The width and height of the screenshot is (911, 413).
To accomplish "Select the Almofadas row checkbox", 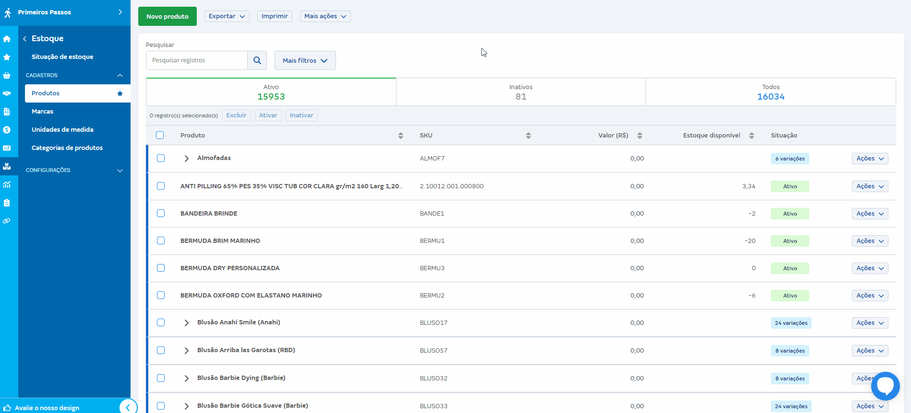I will tap(161, 158).
